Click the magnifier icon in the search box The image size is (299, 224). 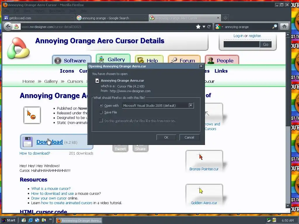pos(274,27)
